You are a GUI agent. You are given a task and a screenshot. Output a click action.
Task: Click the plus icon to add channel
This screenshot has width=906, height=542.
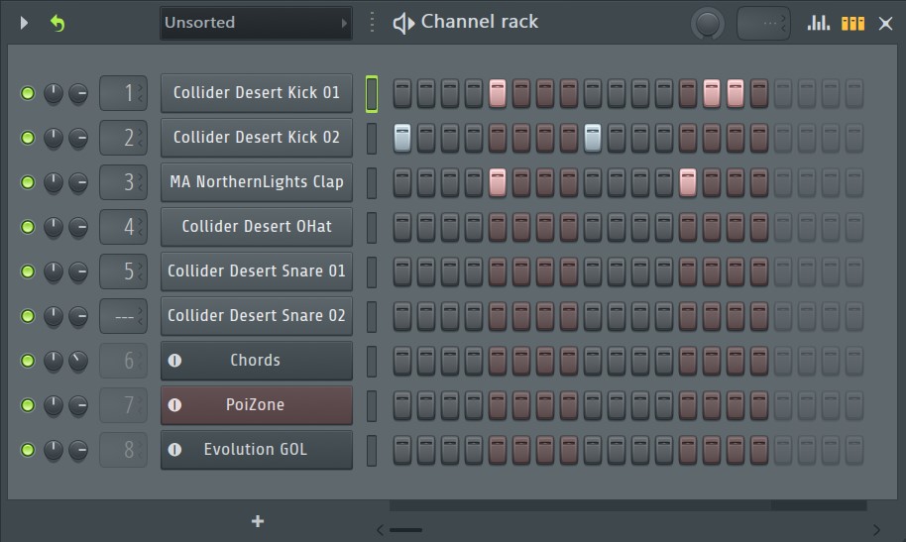point(258,521)
